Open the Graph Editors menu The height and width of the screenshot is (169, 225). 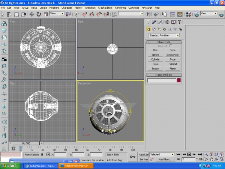point(105,8)
